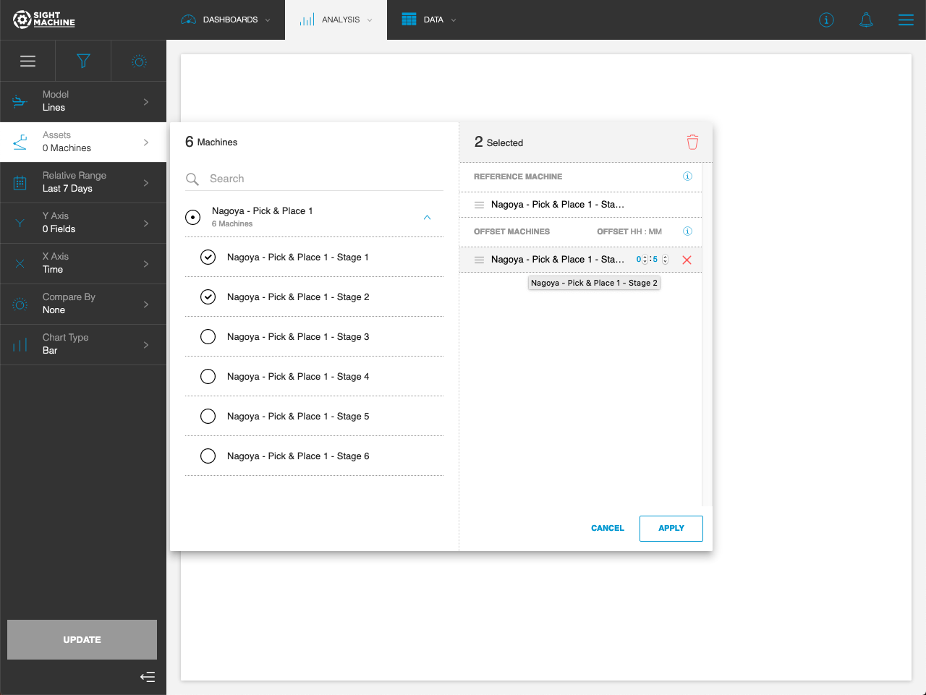Apply the machine selection

pyautogui.click(x=671, y=528)
